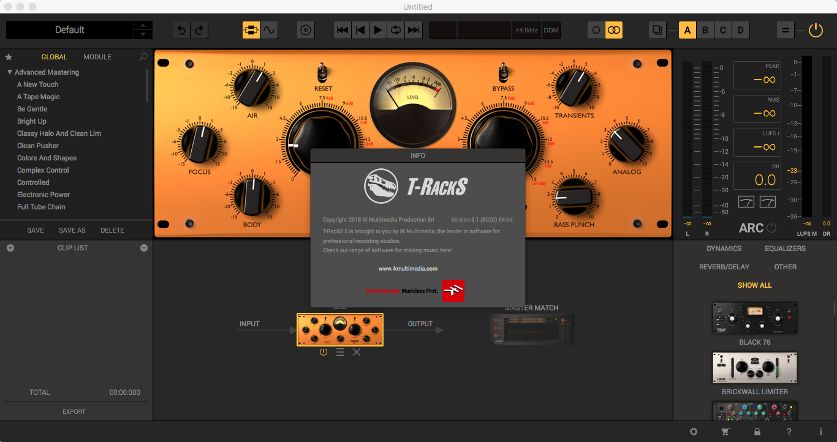Switch to the waveform curve view
The image size is (837, 442).
coord(269,30)
